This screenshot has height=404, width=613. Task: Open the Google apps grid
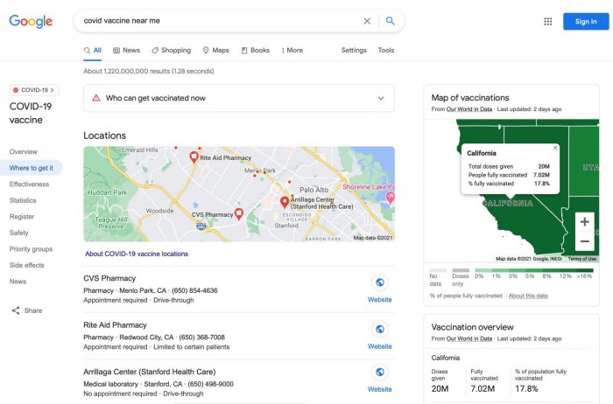point(548,22)
